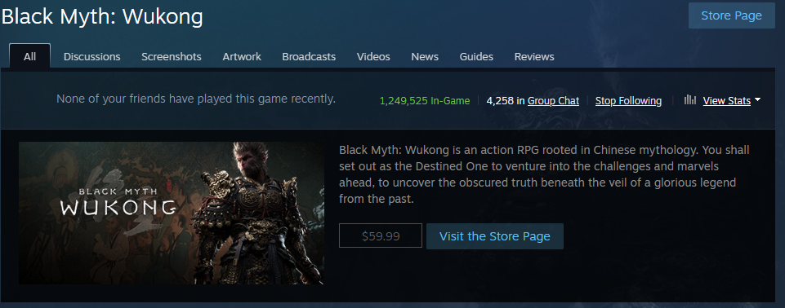This screenshot has width=785, height=308.
Task: Click Stop Following
Action: (628, 101)
